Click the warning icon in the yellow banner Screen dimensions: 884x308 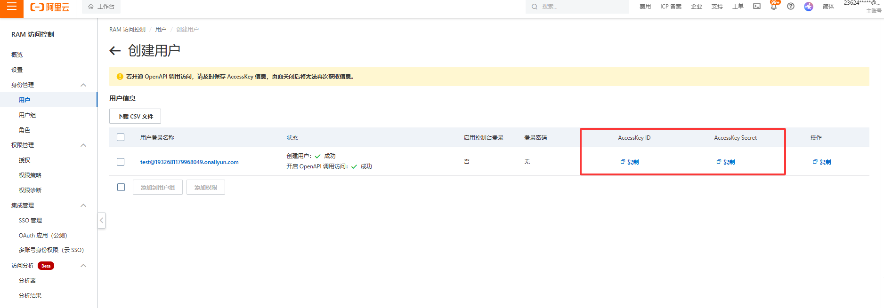point(120,77)
